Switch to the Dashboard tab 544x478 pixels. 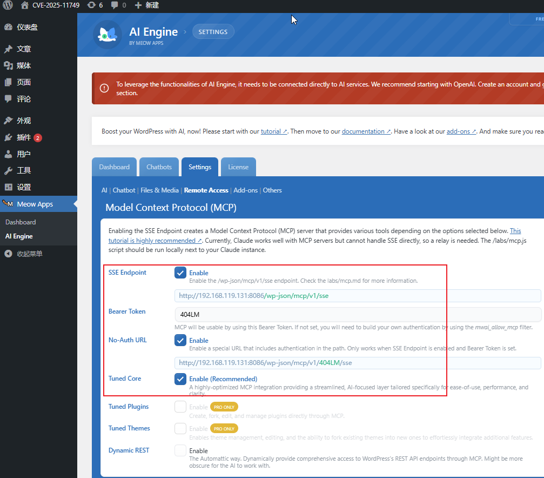(x=114, y=167)
